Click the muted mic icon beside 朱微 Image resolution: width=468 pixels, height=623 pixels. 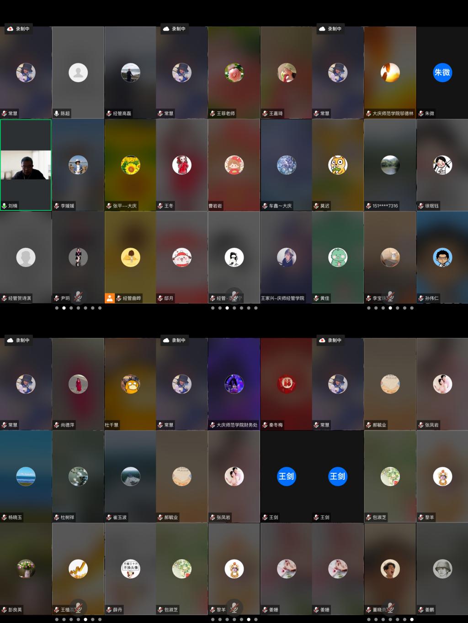(421, 113)
